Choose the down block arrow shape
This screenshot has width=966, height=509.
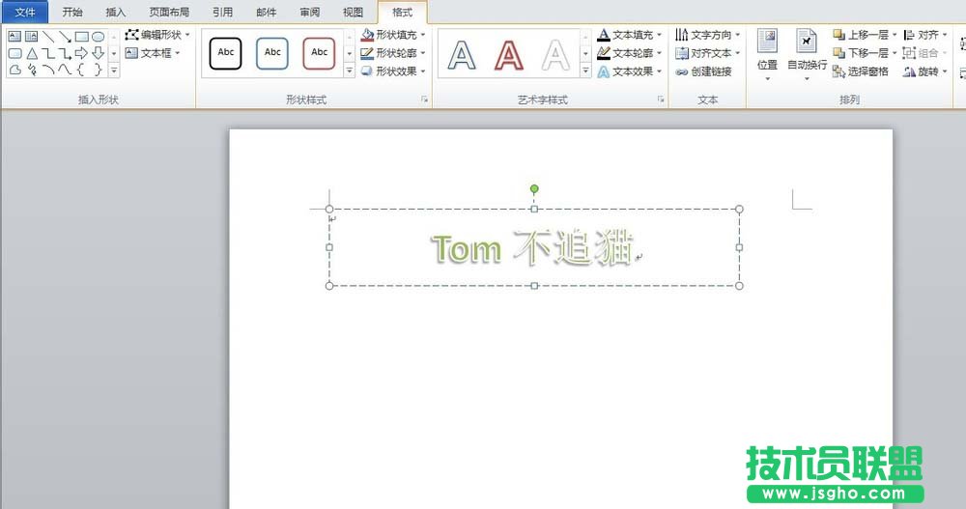[98, 54]
